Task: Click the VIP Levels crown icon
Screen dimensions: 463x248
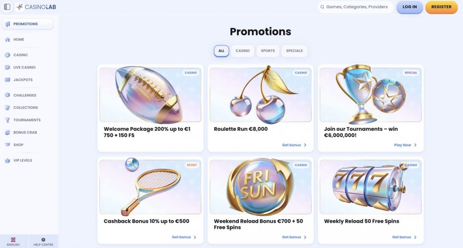Action: (7, 161)
